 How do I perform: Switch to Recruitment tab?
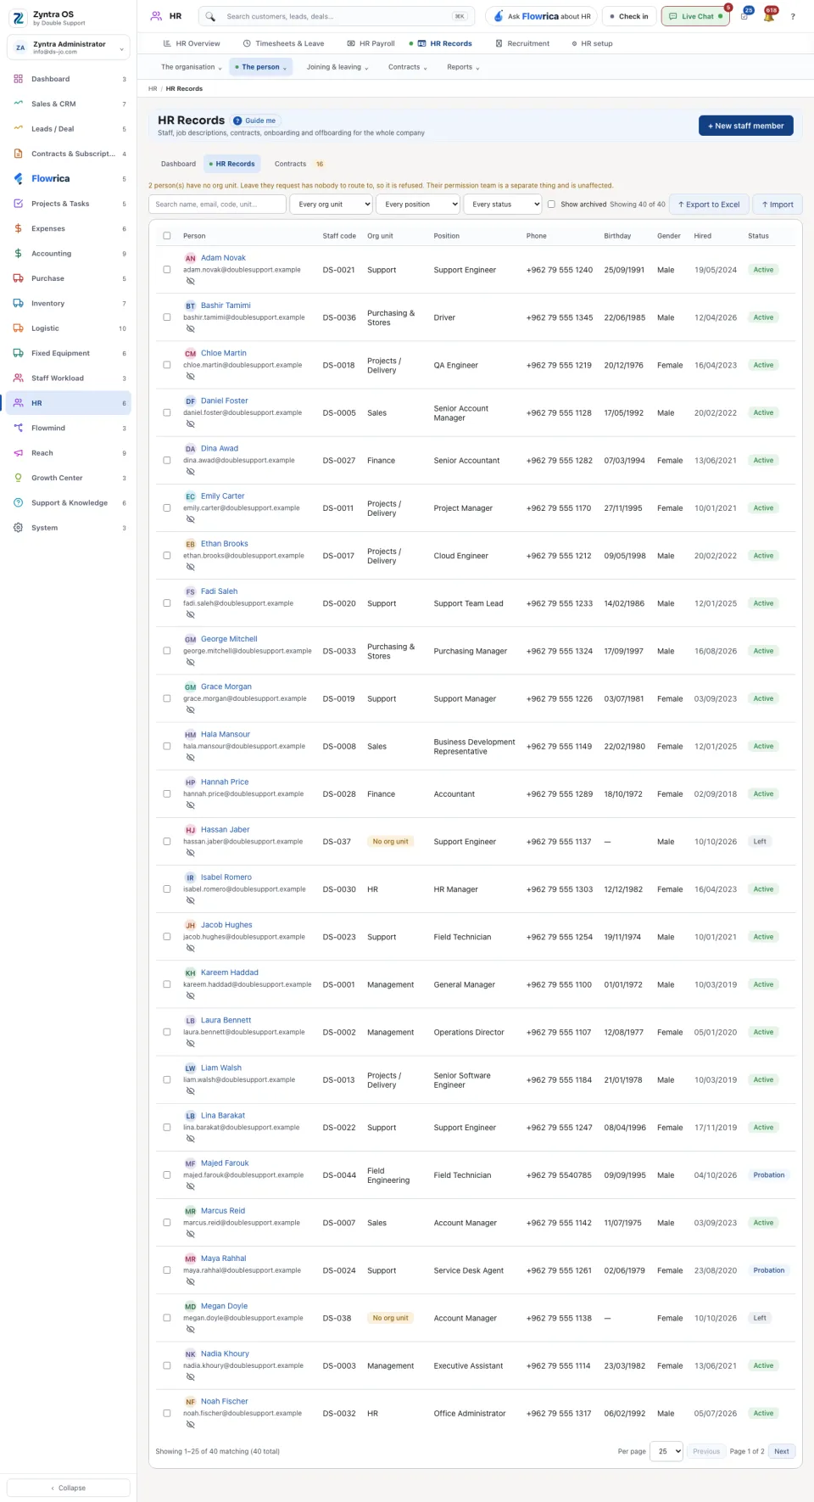tap(522, 43)
